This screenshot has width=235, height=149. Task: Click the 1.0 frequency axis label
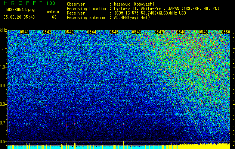(3, 67)
